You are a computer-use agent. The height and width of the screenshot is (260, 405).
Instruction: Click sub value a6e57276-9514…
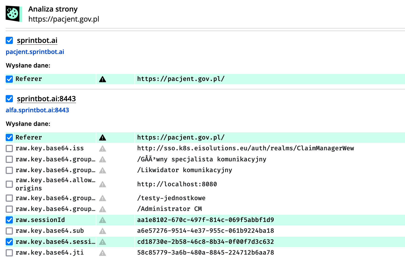[206, 231]
